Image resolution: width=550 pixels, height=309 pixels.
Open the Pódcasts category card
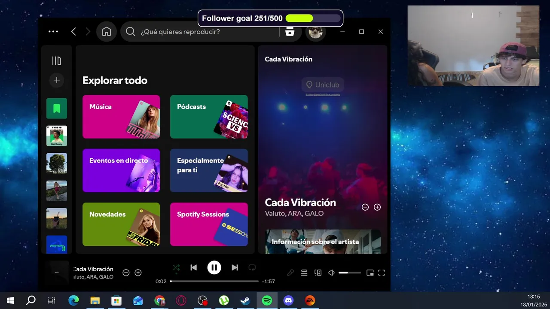coord(209,117)
